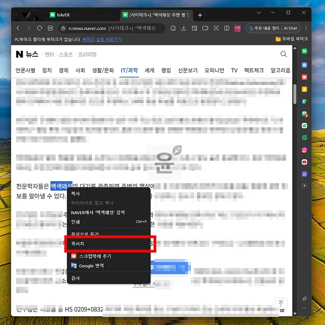Viewport: 325px width, 325px height.
Task: Click the scrollbar up arrow
Action: click(x=295, y=48)
